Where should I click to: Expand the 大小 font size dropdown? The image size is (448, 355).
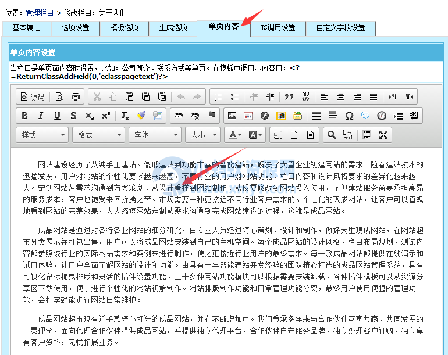[x=202, y=135]
